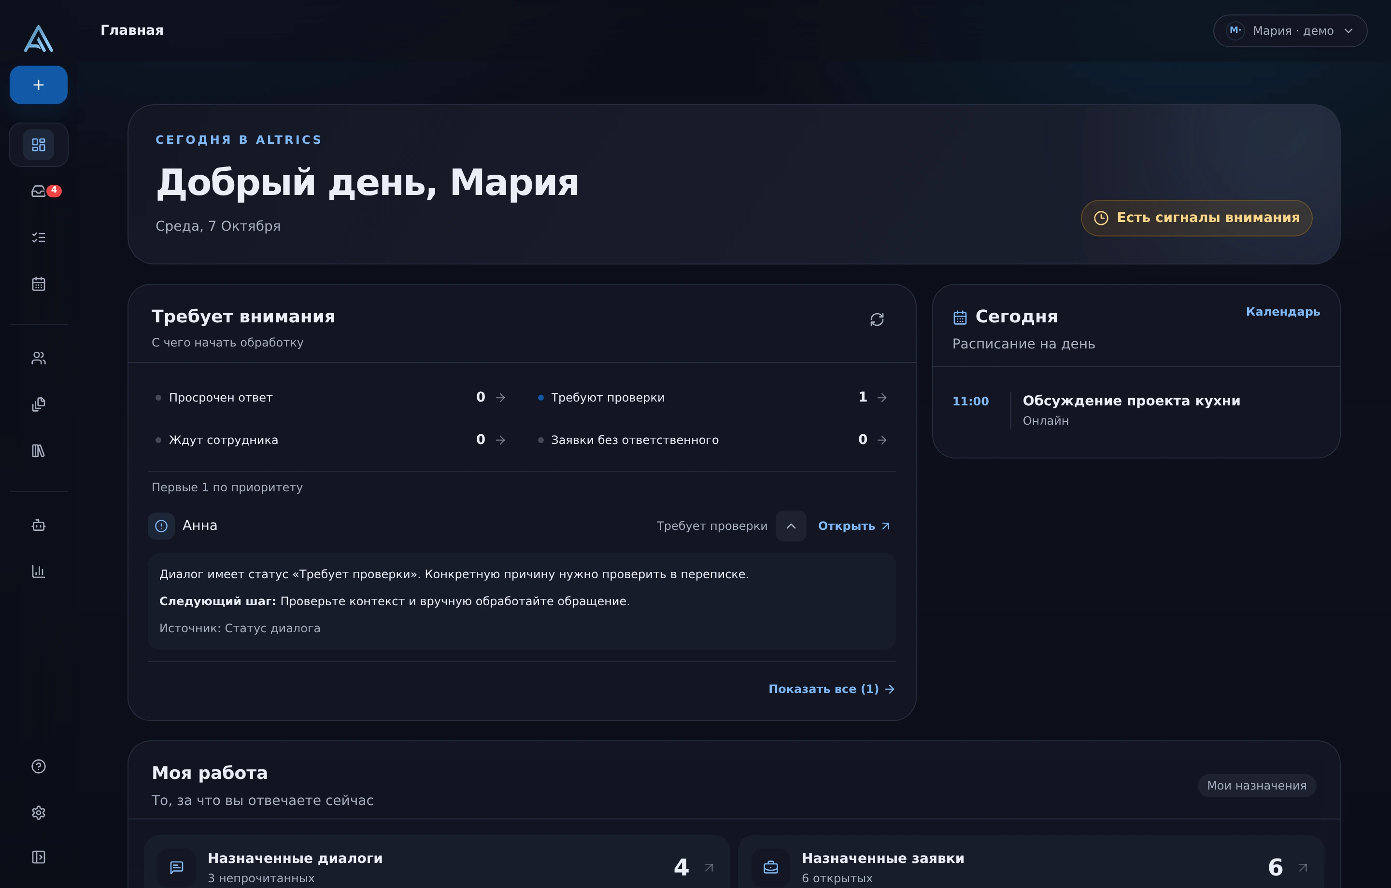The height and width of the screenshot is (888, 1391).
Task: Open the library books icon in the sidebar
Action: (38, 450)
